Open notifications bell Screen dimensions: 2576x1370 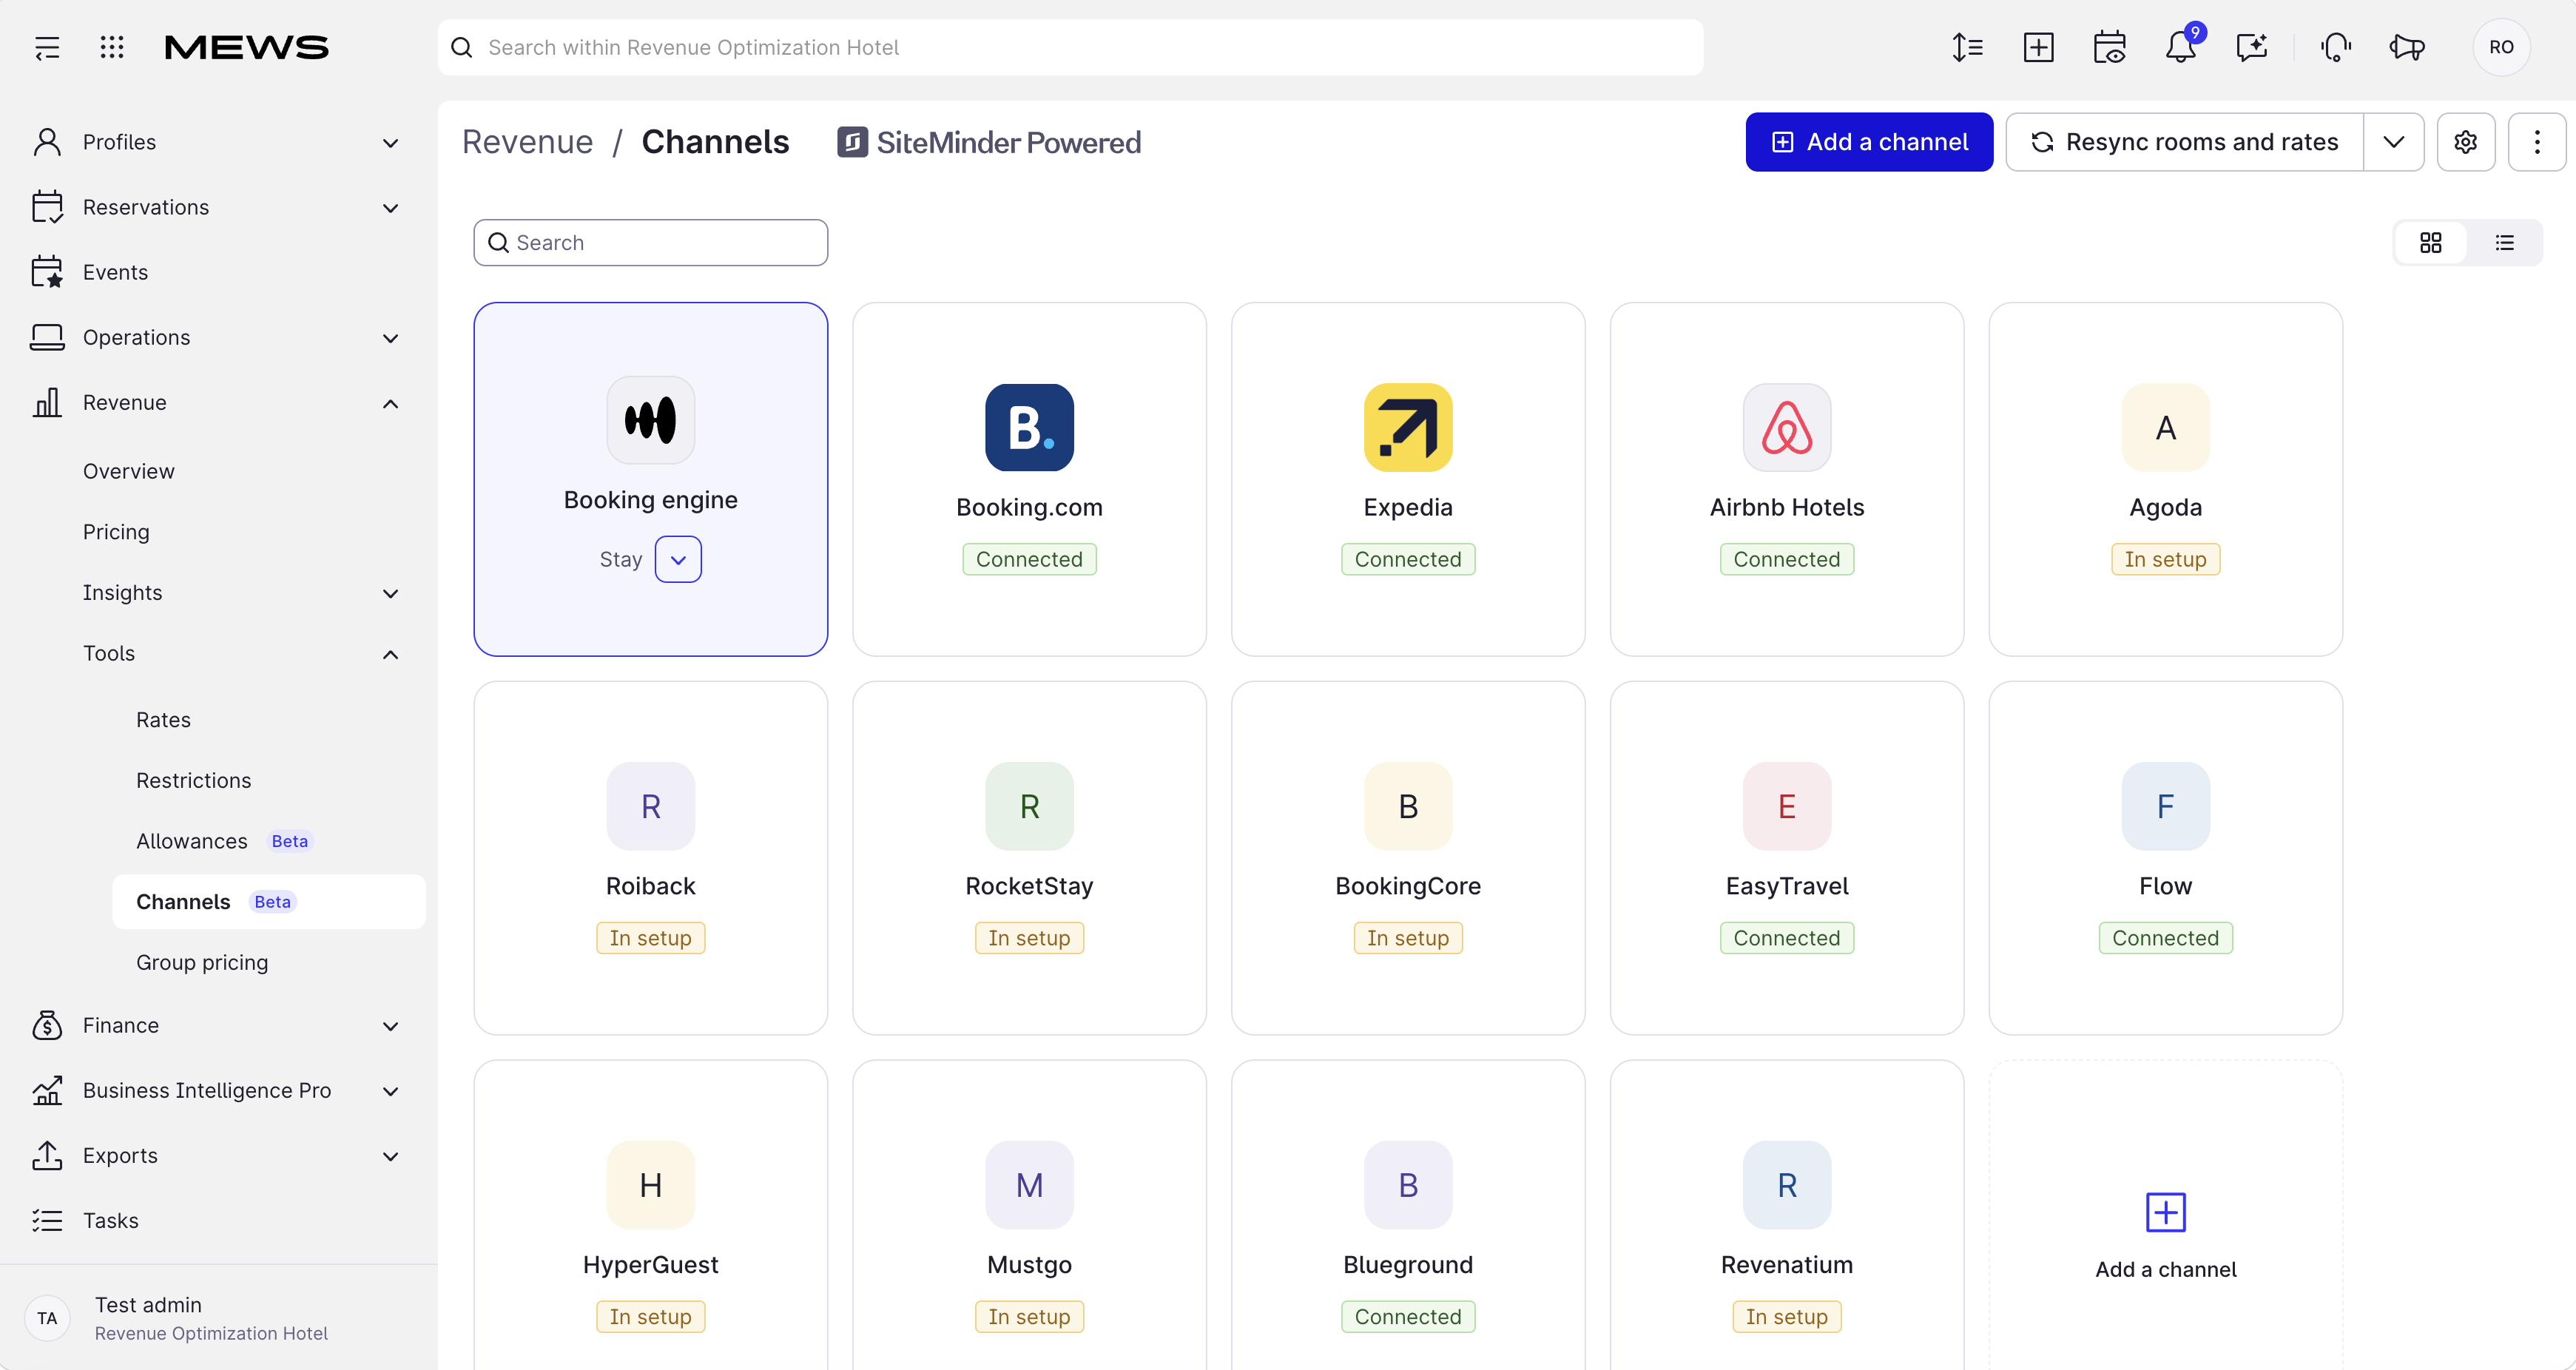click(x=2180, y=47)
